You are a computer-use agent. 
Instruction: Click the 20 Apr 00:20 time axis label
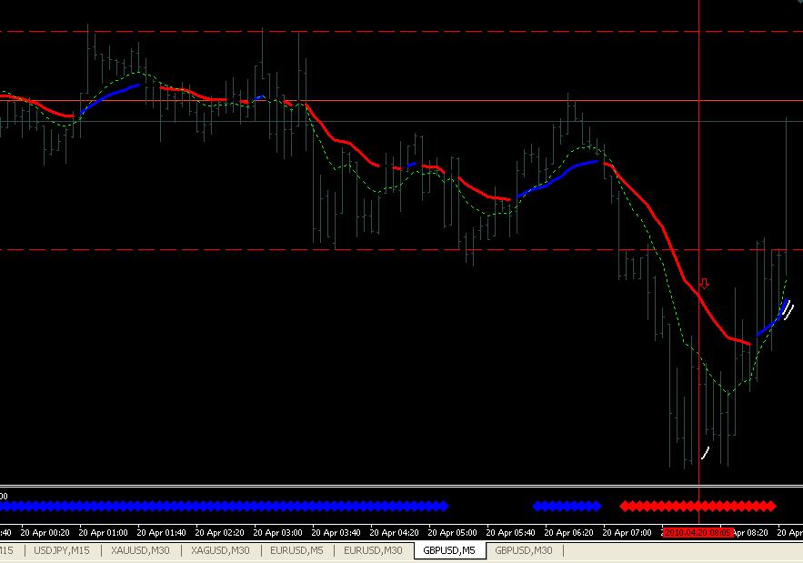click(x=45, y=533)
